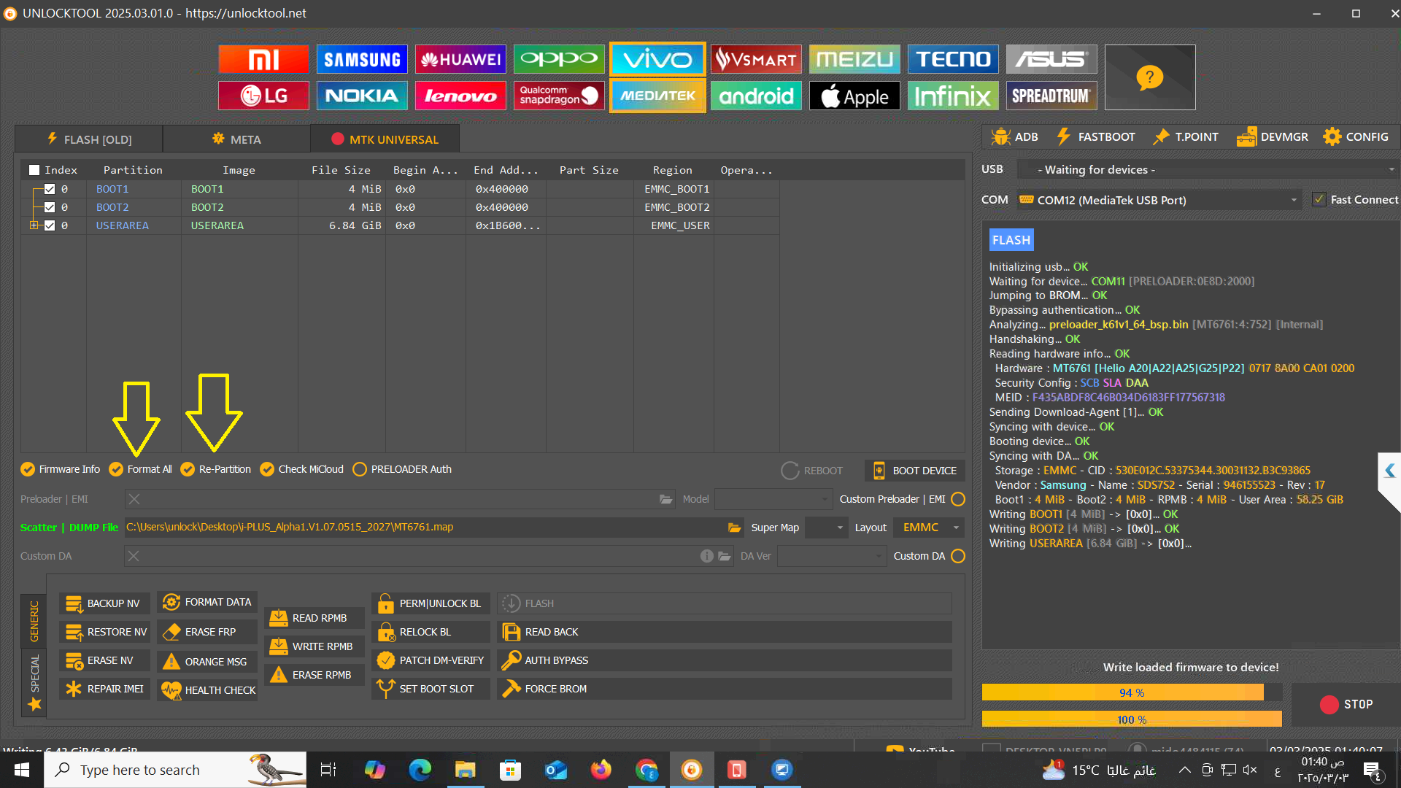Clear the Preloader EMI field with X
Image resolution: width=1401 pixels, height=788 pixels.
click(x=134, y=499)
